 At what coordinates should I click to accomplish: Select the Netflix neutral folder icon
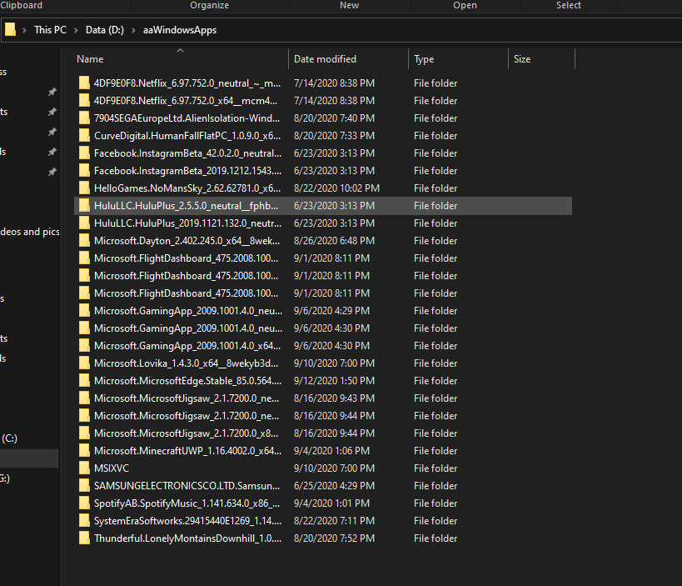coord(84,83)
